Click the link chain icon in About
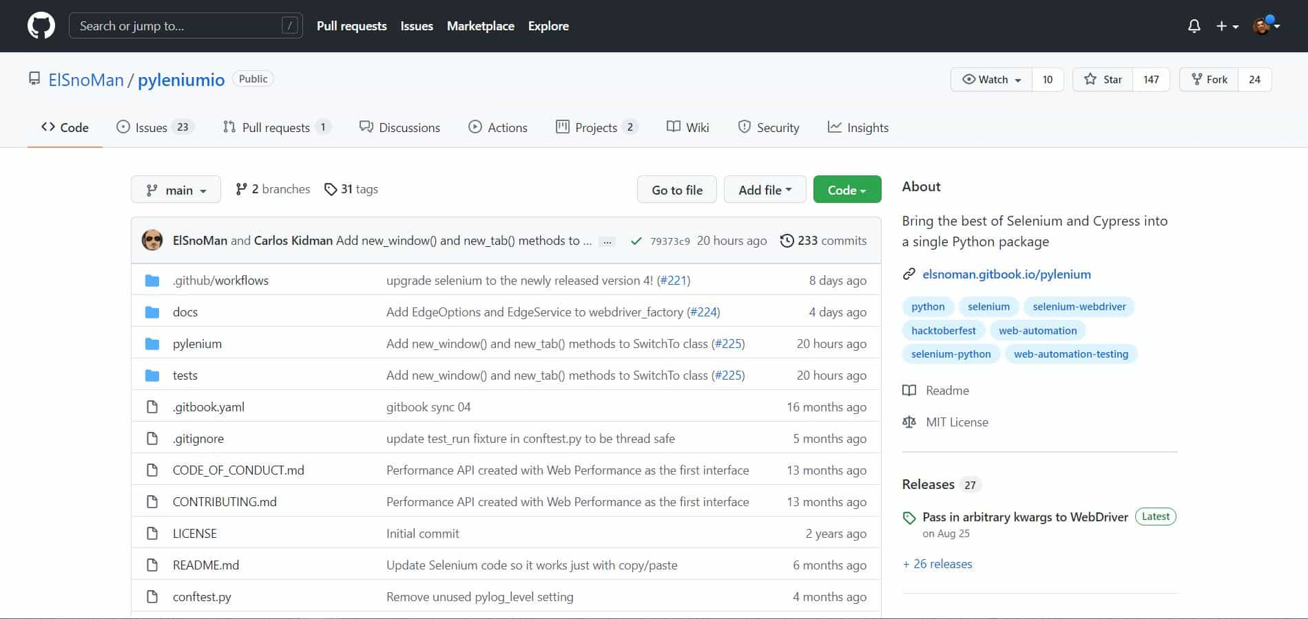1308x619 pixels. click(x=909, y=274)
